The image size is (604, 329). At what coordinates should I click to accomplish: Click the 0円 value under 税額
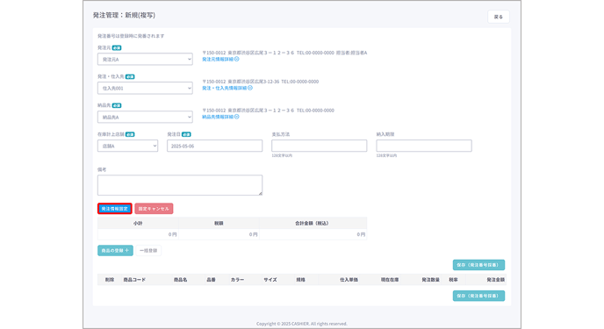click(253, 234)
